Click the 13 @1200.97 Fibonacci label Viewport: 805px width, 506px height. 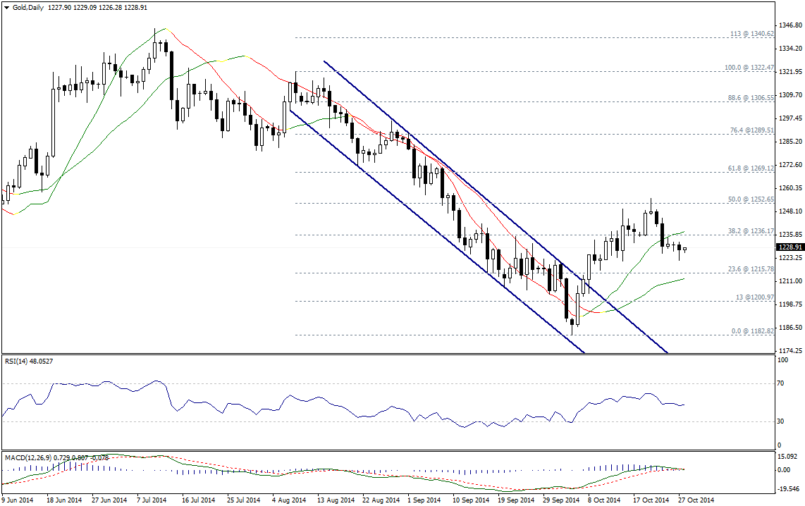755,297
